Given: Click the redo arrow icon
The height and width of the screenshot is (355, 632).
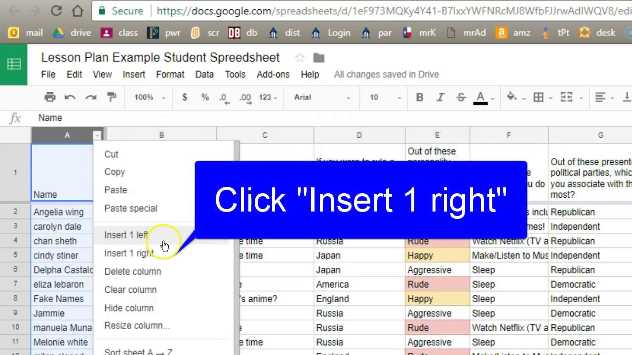Looking at the screenshot, I should (x=91, y=97).
